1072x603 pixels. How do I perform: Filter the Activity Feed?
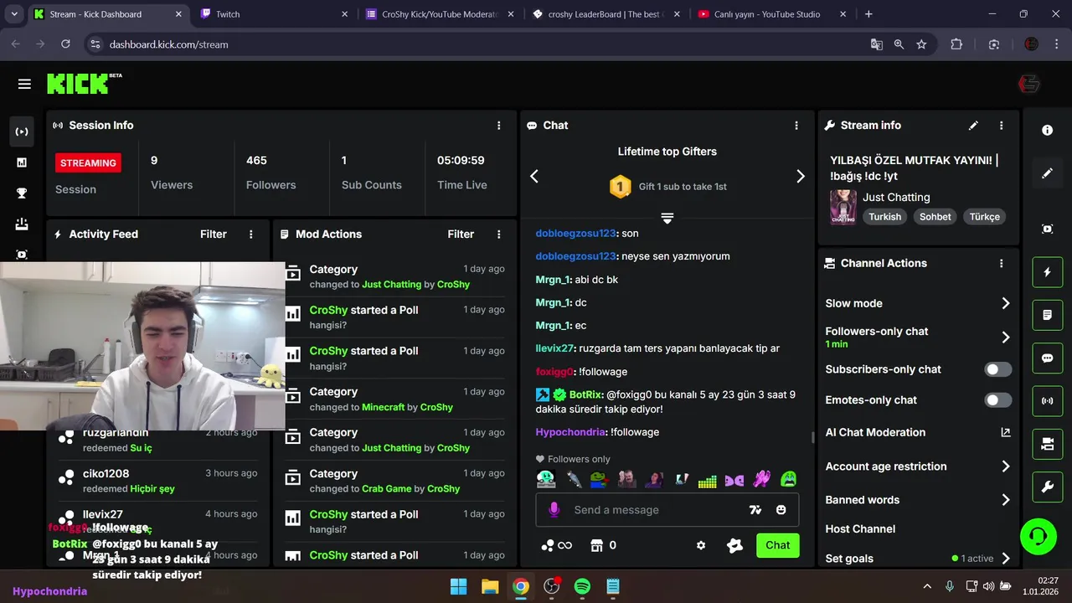point(214,234)
